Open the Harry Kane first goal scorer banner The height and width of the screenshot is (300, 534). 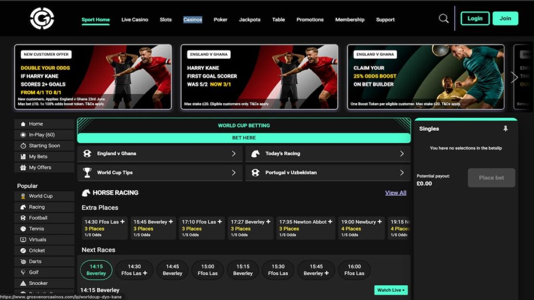pos(260,77)
